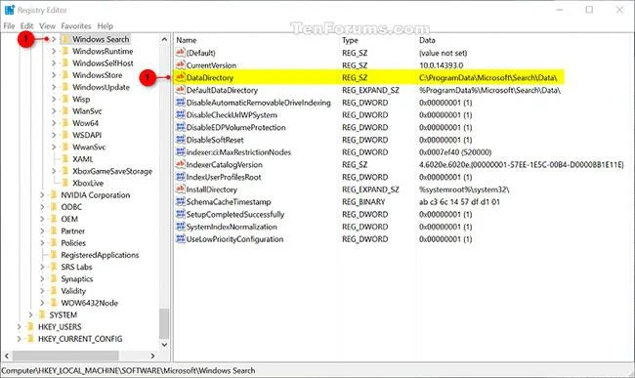Expand the HKEY_CURRENT_CONFIG hive
Viewport: 635px width, 378px height.
pos(19,339)
